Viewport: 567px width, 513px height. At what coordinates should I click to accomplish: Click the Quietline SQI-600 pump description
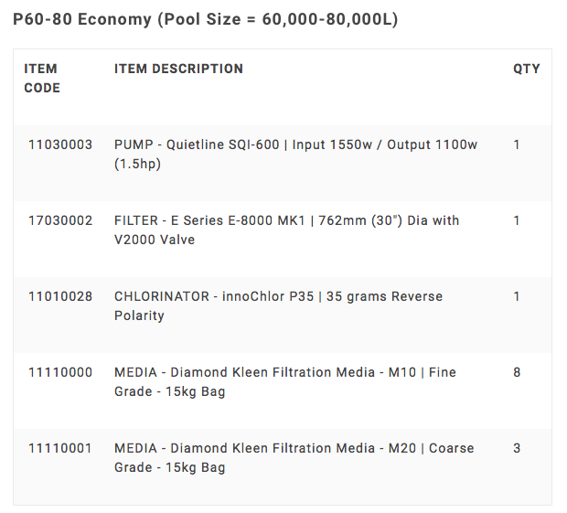point(295,154)
